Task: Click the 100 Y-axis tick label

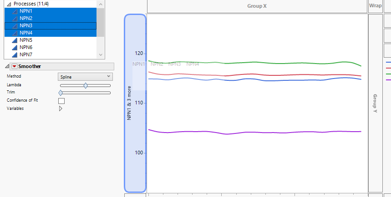Action: click(x=139, y=153)
